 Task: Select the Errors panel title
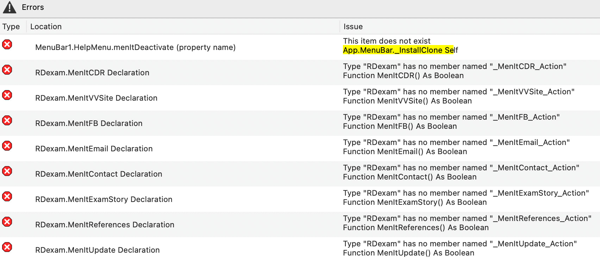(x=33, y=7)
